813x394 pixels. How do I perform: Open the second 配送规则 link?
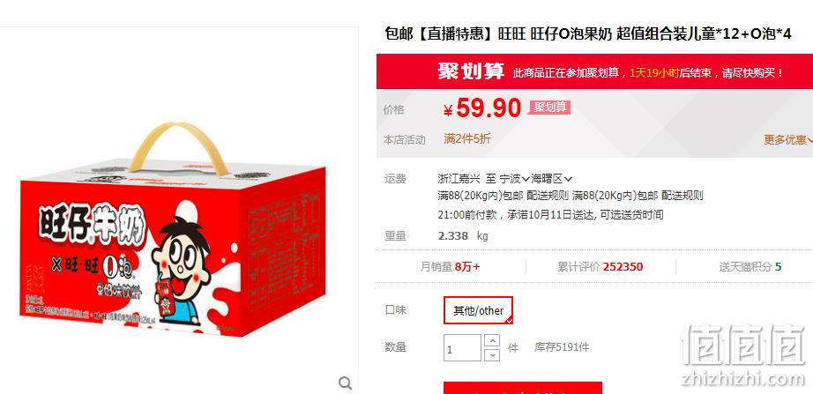click(x=682, y=196)
